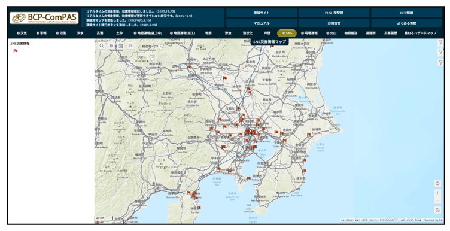Switch to the 警報 tab

41,33
